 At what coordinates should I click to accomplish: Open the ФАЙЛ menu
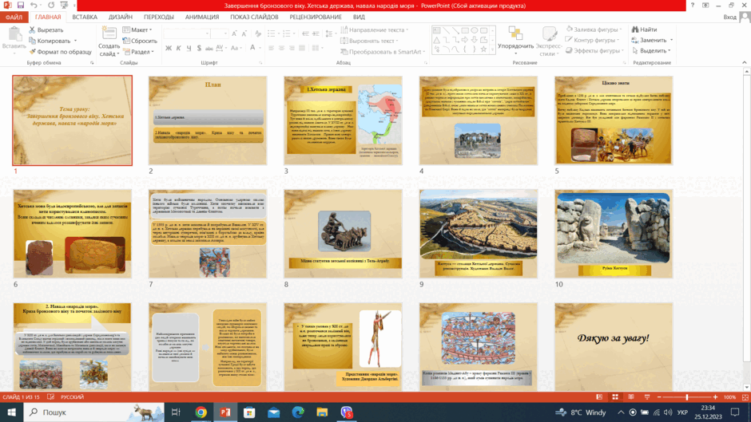tap(14, 18)
